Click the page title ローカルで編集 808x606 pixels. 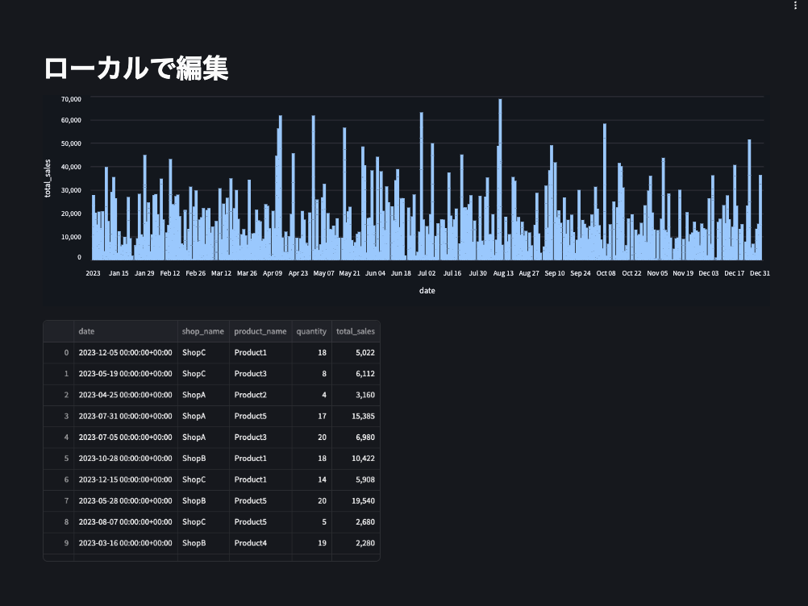click(137, 68)
